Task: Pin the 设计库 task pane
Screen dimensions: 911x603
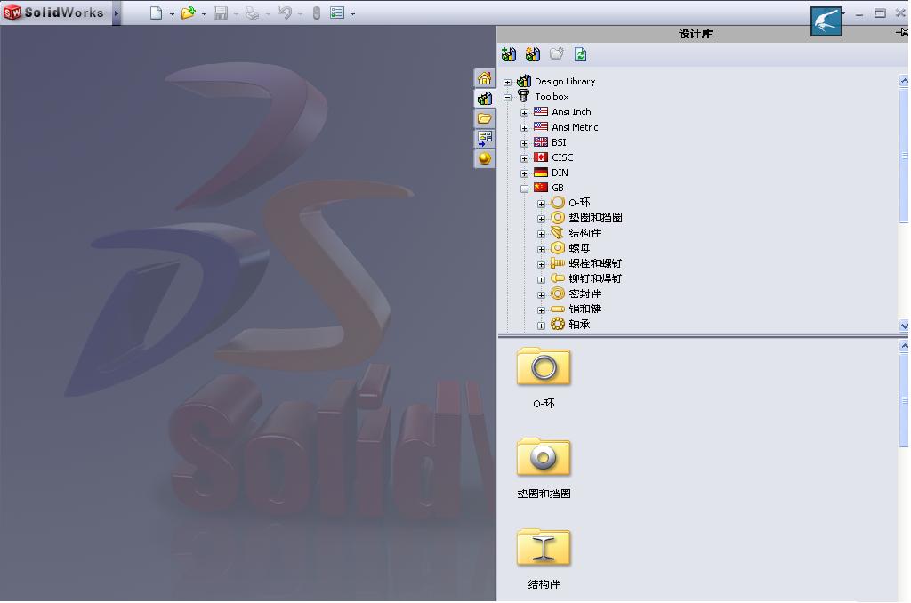Action: 902,33
